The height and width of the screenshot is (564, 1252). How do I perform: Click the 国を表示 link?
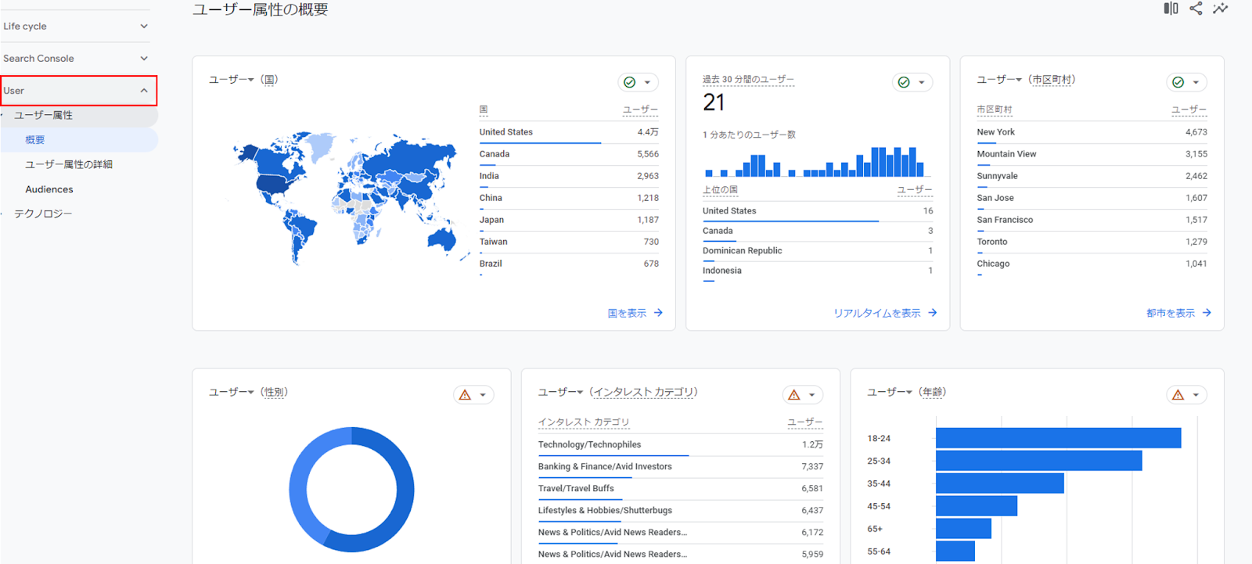point(627,313)
